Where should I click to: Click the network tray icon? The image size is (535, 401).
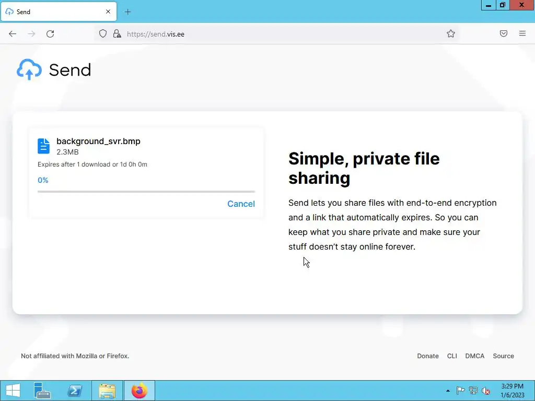[x=473, y=391]
